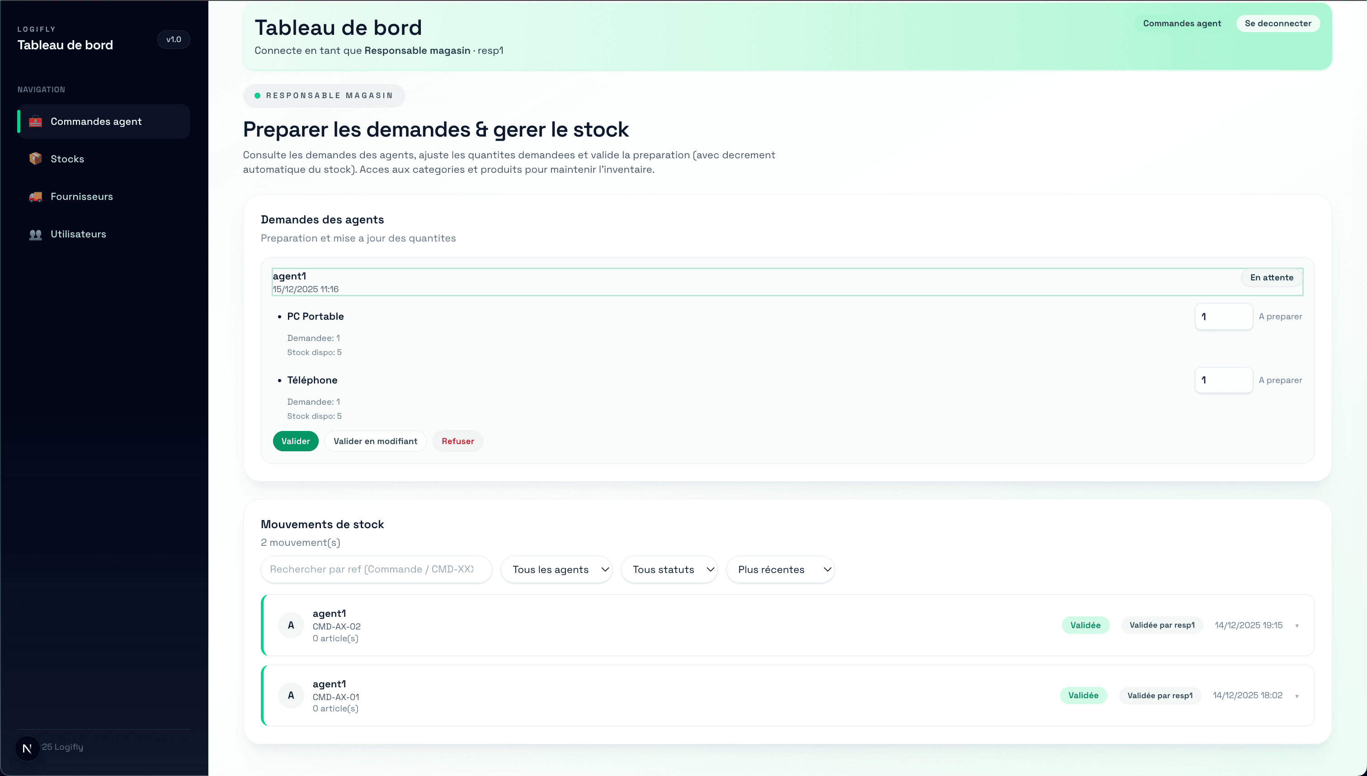This screenshot has width=1367, height=776.
Task: Open the Plus récentes sort dropdown
Action: point(780,569)
